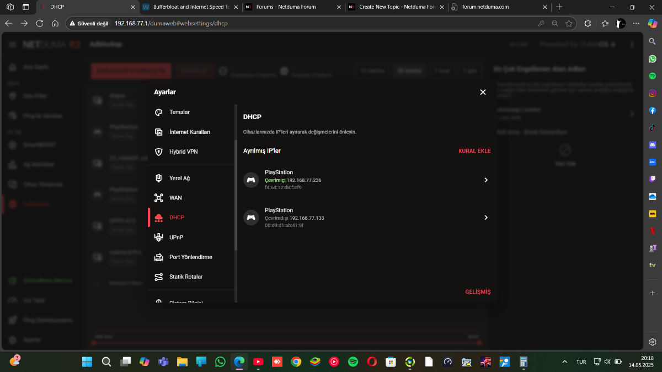662x372 pixels.
Task: Click the address bar URL field
Action: click(320, 24)
